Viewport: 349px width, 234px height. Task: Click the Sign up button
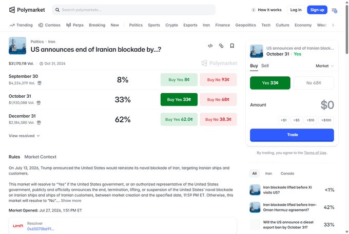point(317,10)
